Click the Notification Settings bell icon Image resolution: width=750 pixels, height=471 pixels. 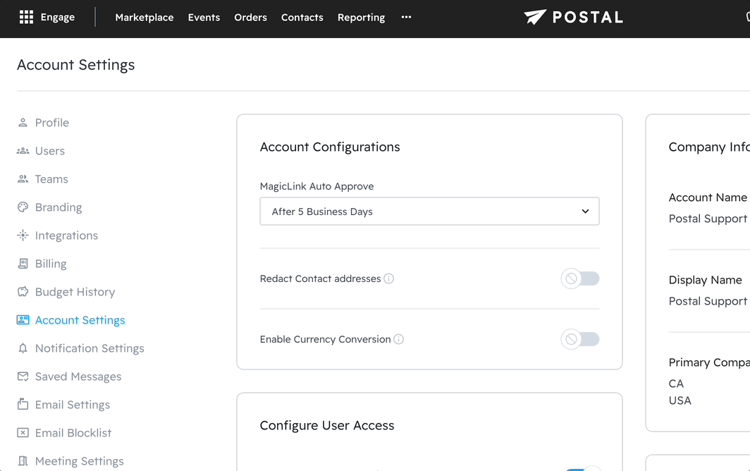point(23,348)
